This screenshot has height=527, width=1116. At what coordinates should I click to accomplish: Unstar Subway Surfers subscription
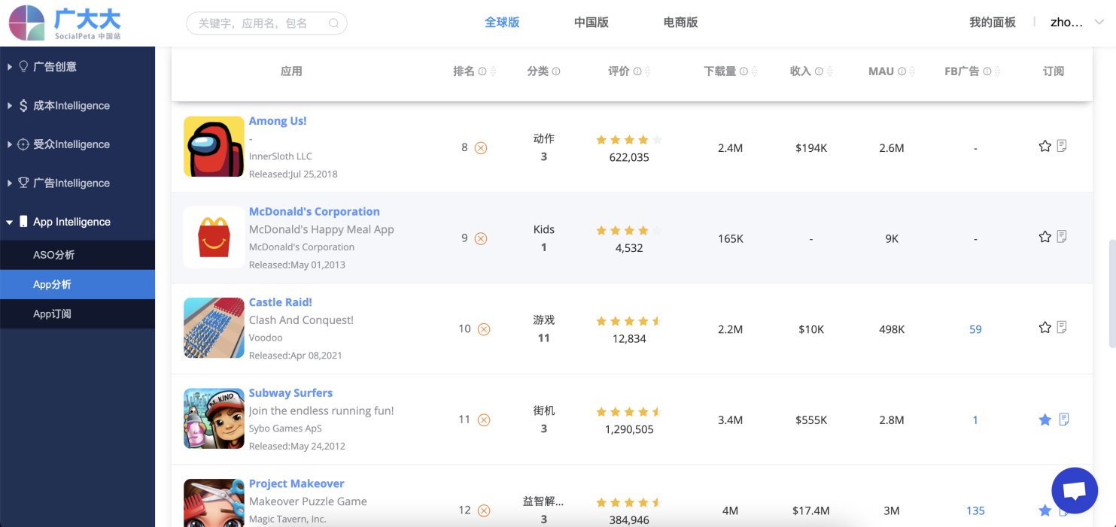(1045, 419)
